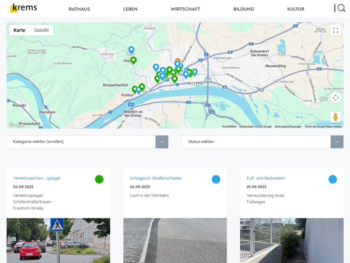Open the RATHAUS menu
350x263 pixels.
click(x=79, y=9)
